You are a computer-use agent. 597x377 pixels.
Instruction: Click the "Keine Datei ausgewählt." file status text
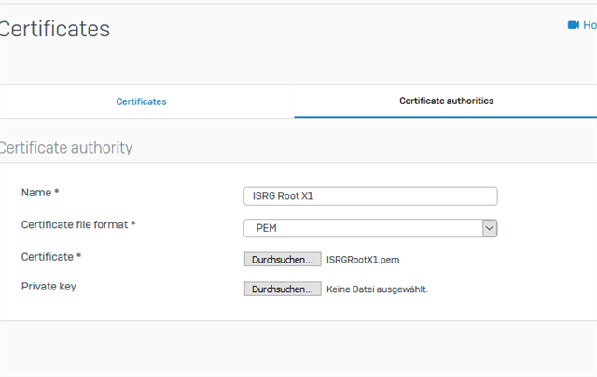(x=377, y=289)
